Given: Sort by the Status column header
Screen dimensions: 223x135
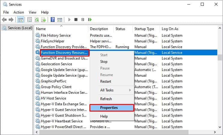Looking at the screenshot, I should (x=123, y=29).
